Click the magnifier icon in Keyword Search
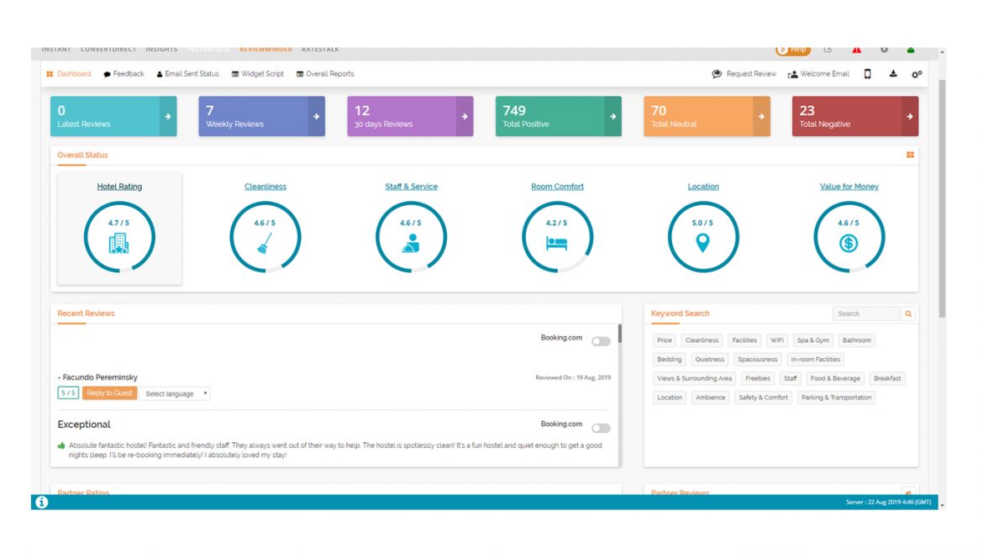Viewport: 983px width, 553px height. click(x=909, y=313)
